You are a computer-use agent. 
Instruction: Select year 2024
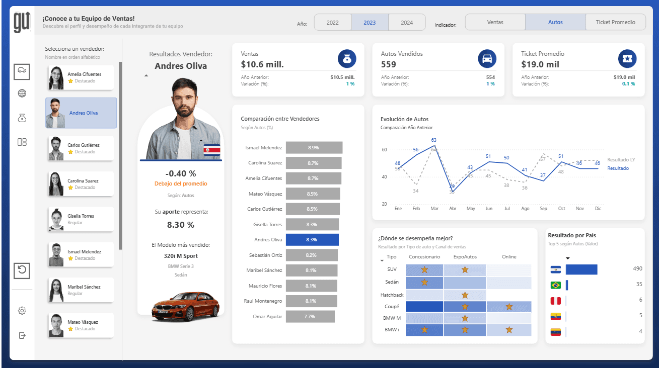[x=407, y=23]
